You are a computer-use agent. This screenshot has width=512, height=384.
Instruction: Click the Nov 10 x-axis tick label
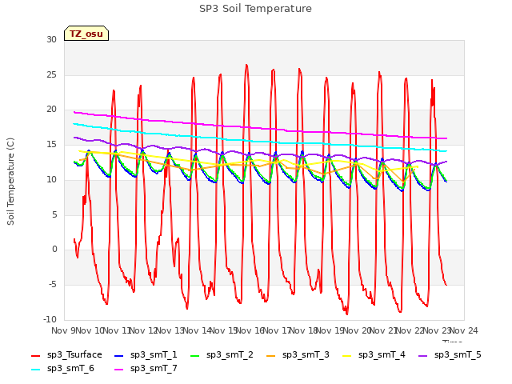tap(90, 330)
